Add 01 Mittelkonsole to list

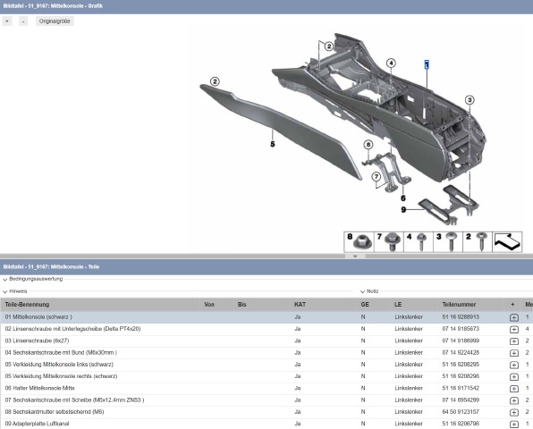514,317
